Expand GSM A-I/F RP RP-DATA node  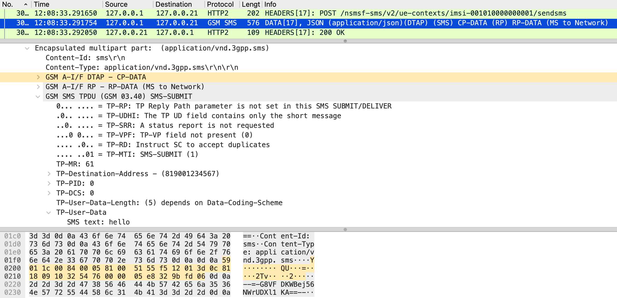38,87
